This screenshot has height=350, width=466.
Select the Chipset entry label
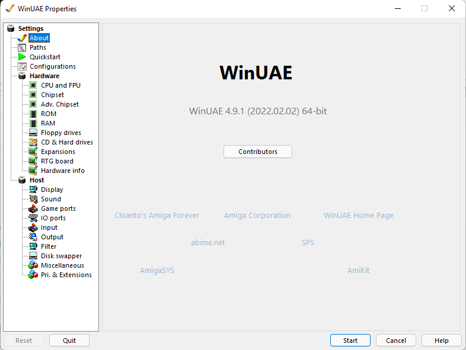pos(52,95)
